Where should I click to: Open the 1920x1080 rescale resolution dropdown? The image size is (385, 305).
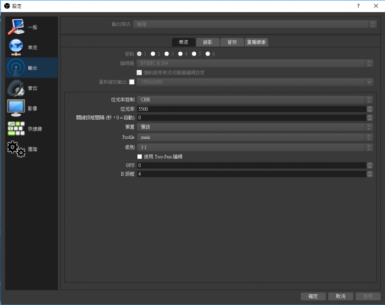pyautogui.click(x=255, y=82)
